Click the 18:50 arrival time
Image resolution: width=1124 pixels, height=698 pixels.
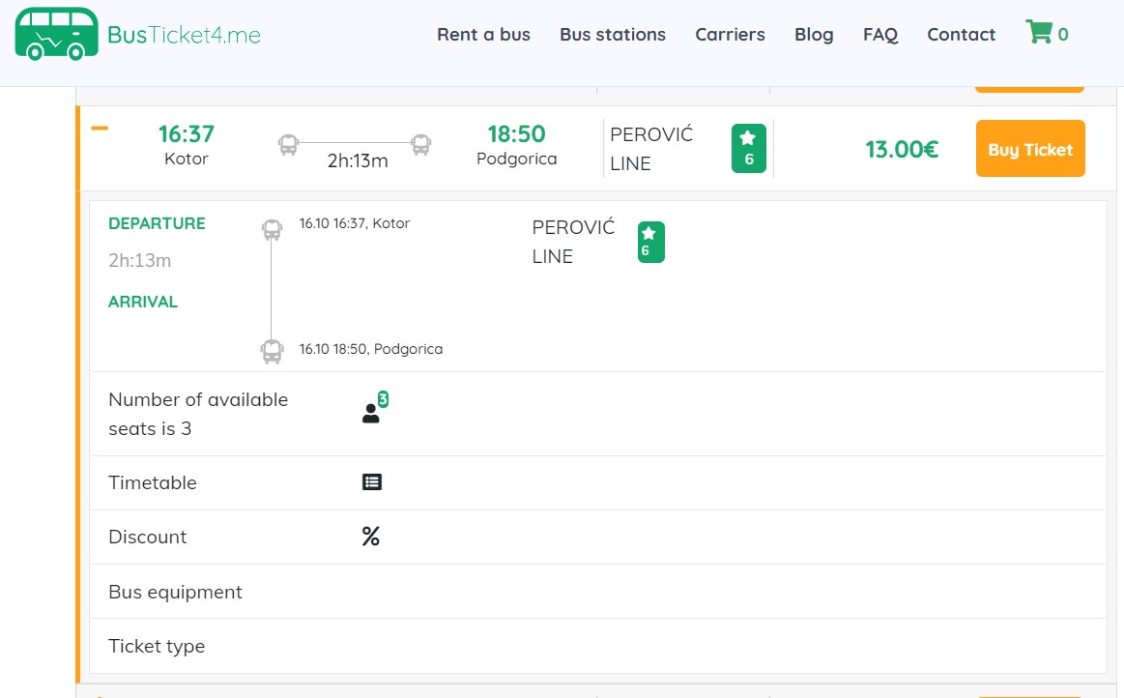click(x=517, y=133)
